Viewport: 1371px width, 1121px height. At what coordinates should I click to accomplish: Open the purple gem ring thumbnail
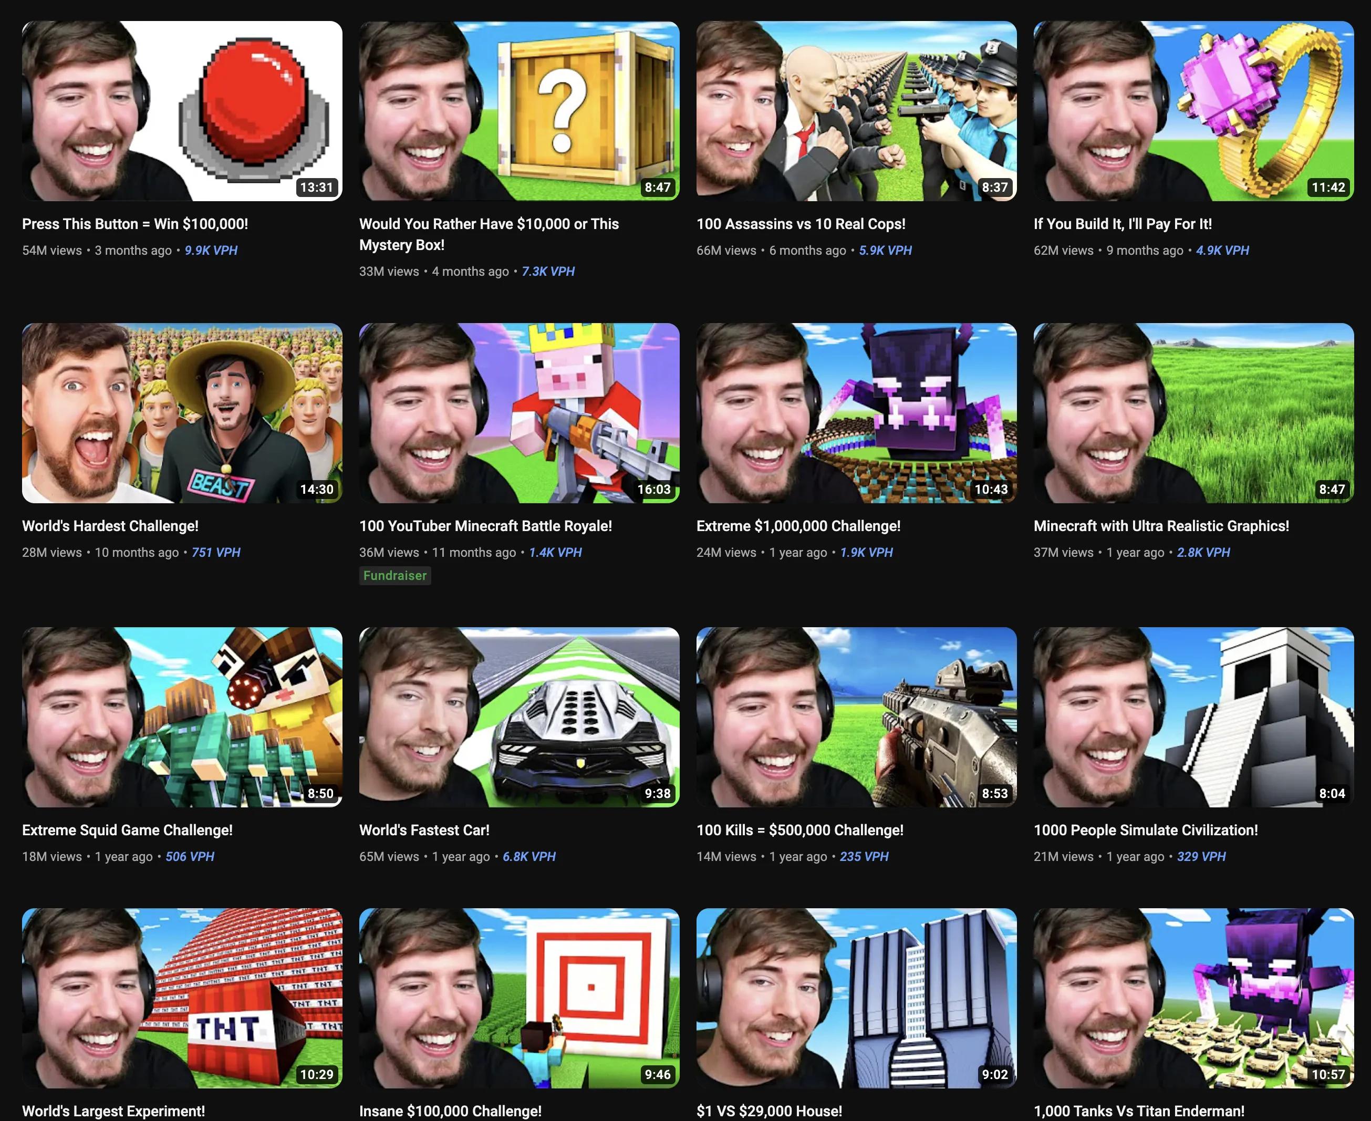point(1193,111)
